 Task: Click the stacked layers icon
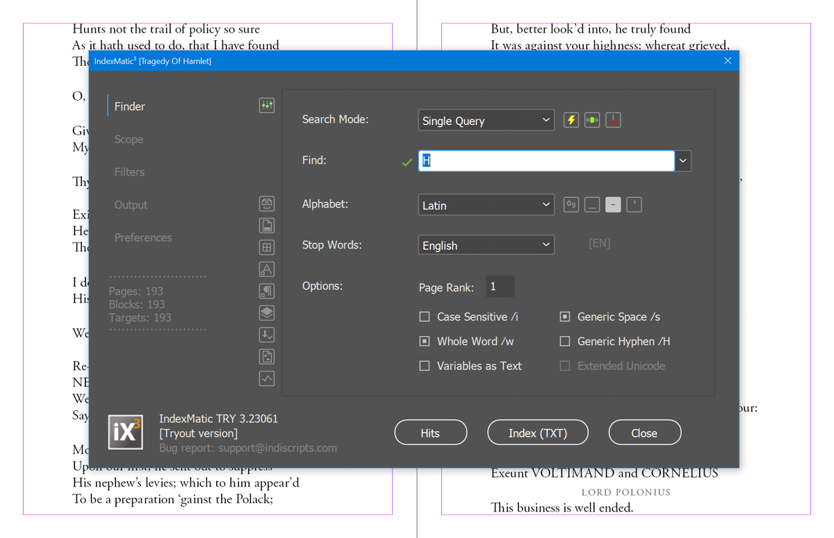(x=267, y=313)
